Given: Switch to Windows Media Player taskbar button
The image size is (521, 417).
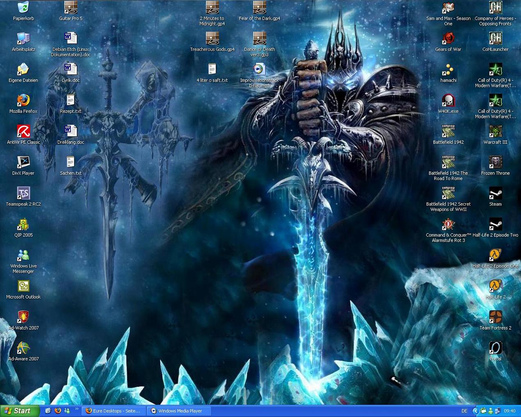Looking at the screenshot, I should [180, 411].
